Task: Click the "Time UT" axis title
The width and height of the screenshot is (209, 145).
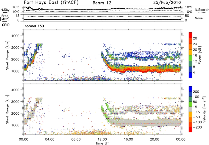Action: [102, 143]
